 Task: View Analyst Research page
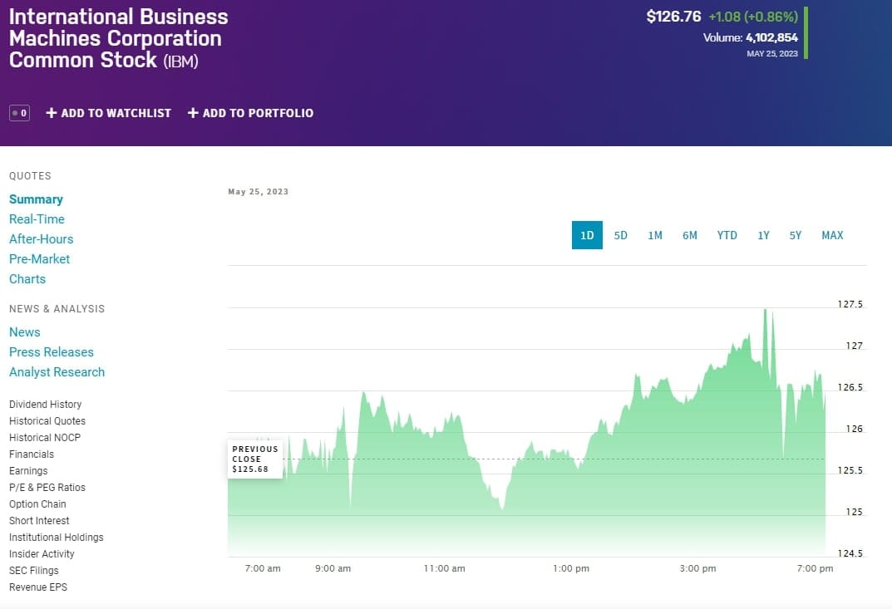point(57,372)
